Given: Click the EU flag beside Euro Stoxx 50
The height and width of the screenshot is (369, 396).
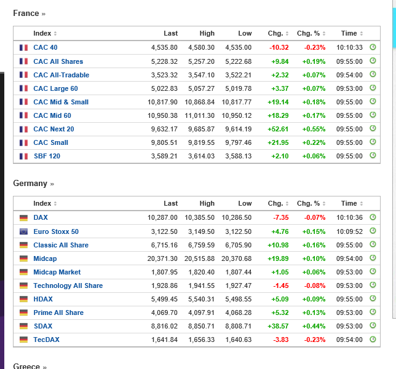Looking at the screenshot, I should pos(23,231).
